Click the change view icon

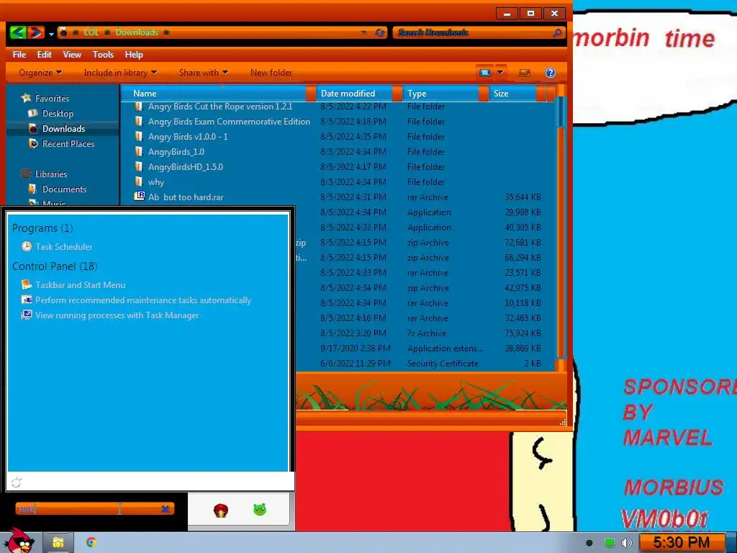[x=484, y=73]
